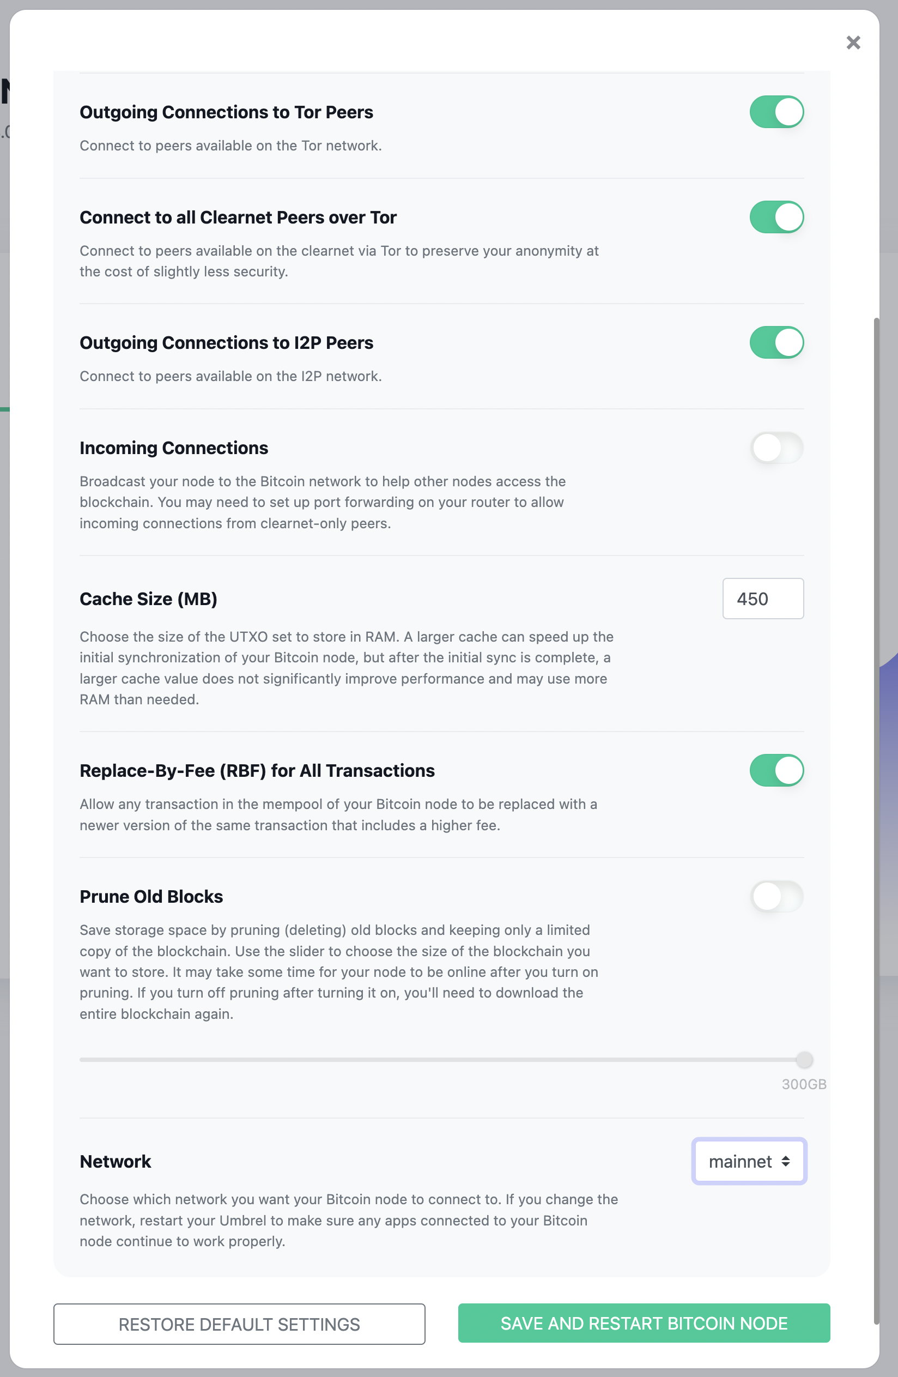Open the Network selector showing mainnet

click(749, 1161)
